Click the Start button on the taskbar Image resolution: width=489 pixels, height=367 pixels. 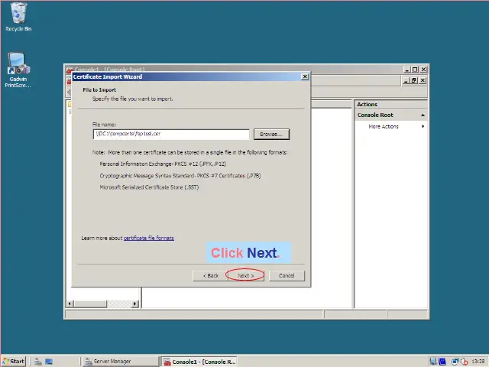13,361
